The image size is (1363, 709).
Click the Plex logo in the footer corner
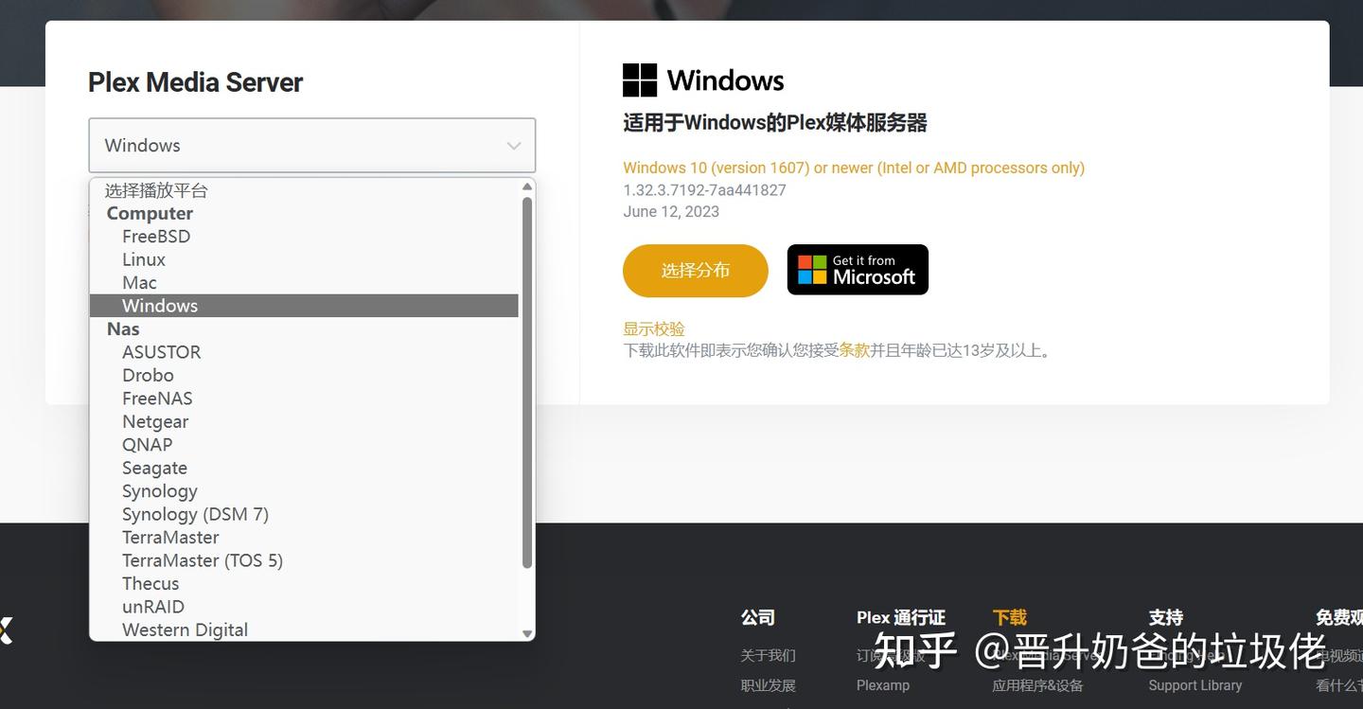click(6, 629)
